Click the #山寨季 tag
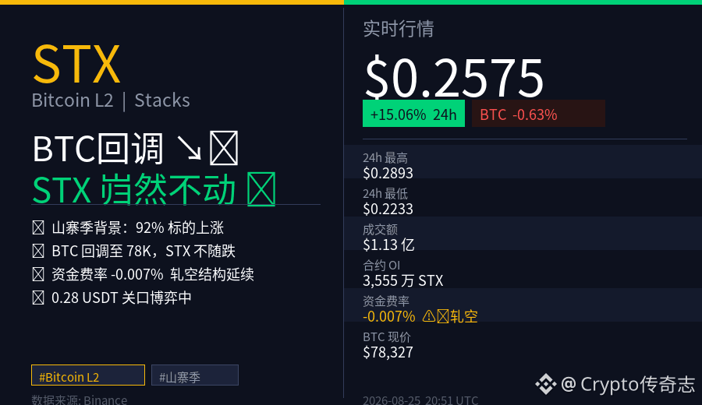 tap(195, 375)
